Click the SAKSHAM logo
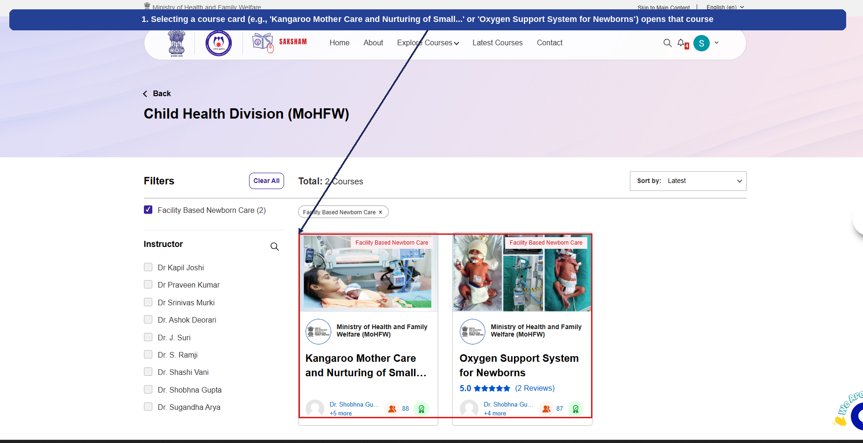The height and width of the screenshot is (443, 863). (279, 42)
